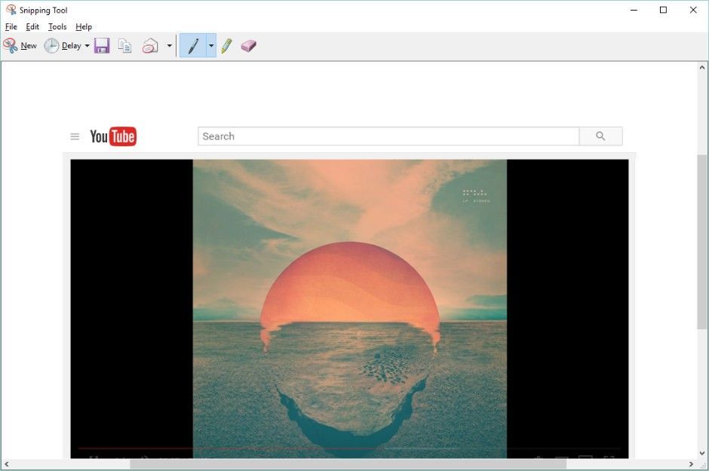Open the Edit menu
The height and width of the screenshot is (471, 709).
[x=32, y=26]
